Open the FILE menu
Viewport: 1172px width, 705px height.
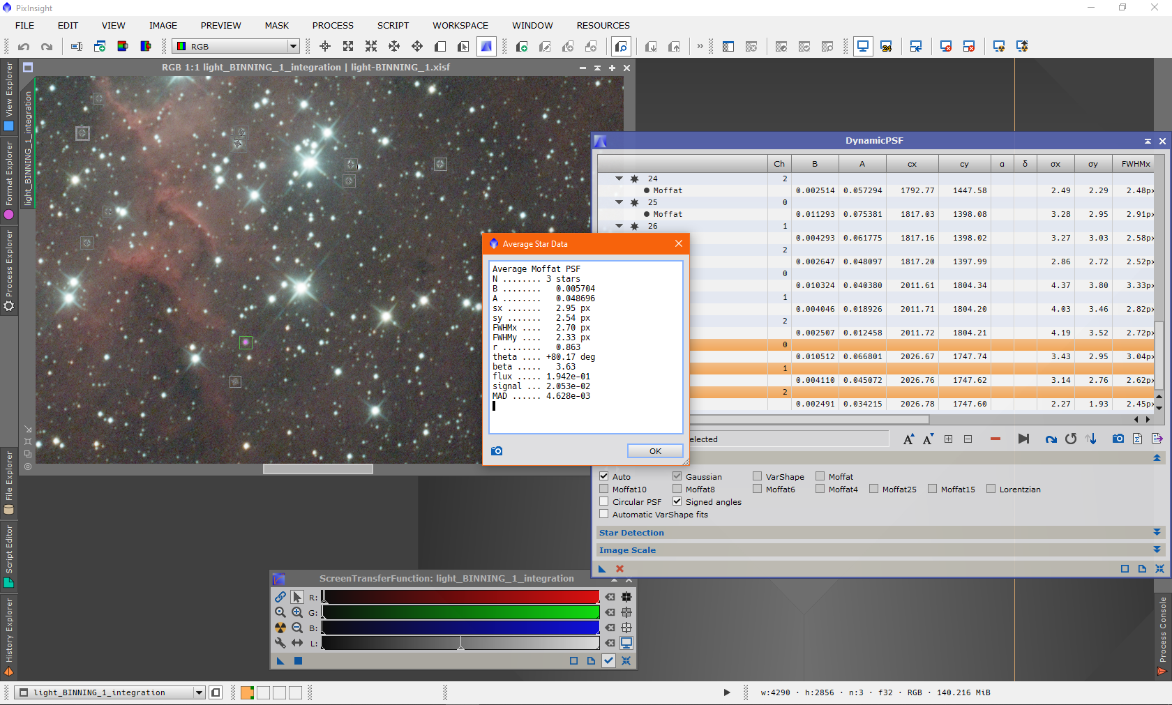point(24,25)
